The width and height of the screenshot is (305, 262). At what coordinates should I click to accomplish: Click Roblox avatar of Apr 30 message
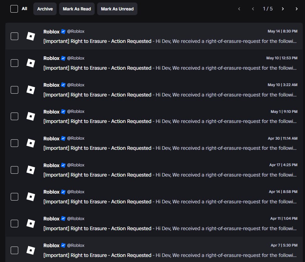point(31,143)
